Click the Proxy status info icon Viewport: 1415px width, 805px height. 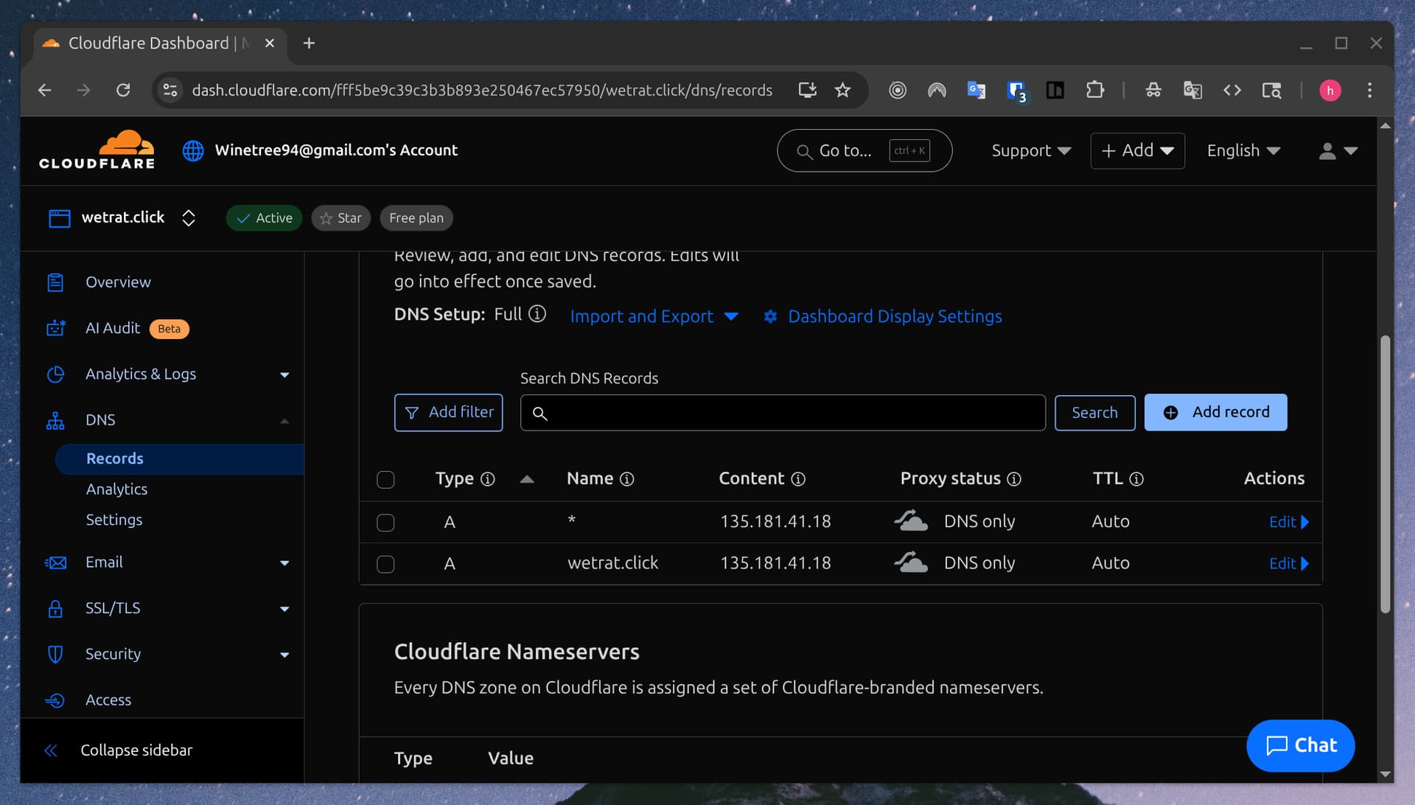point(1014,479)
